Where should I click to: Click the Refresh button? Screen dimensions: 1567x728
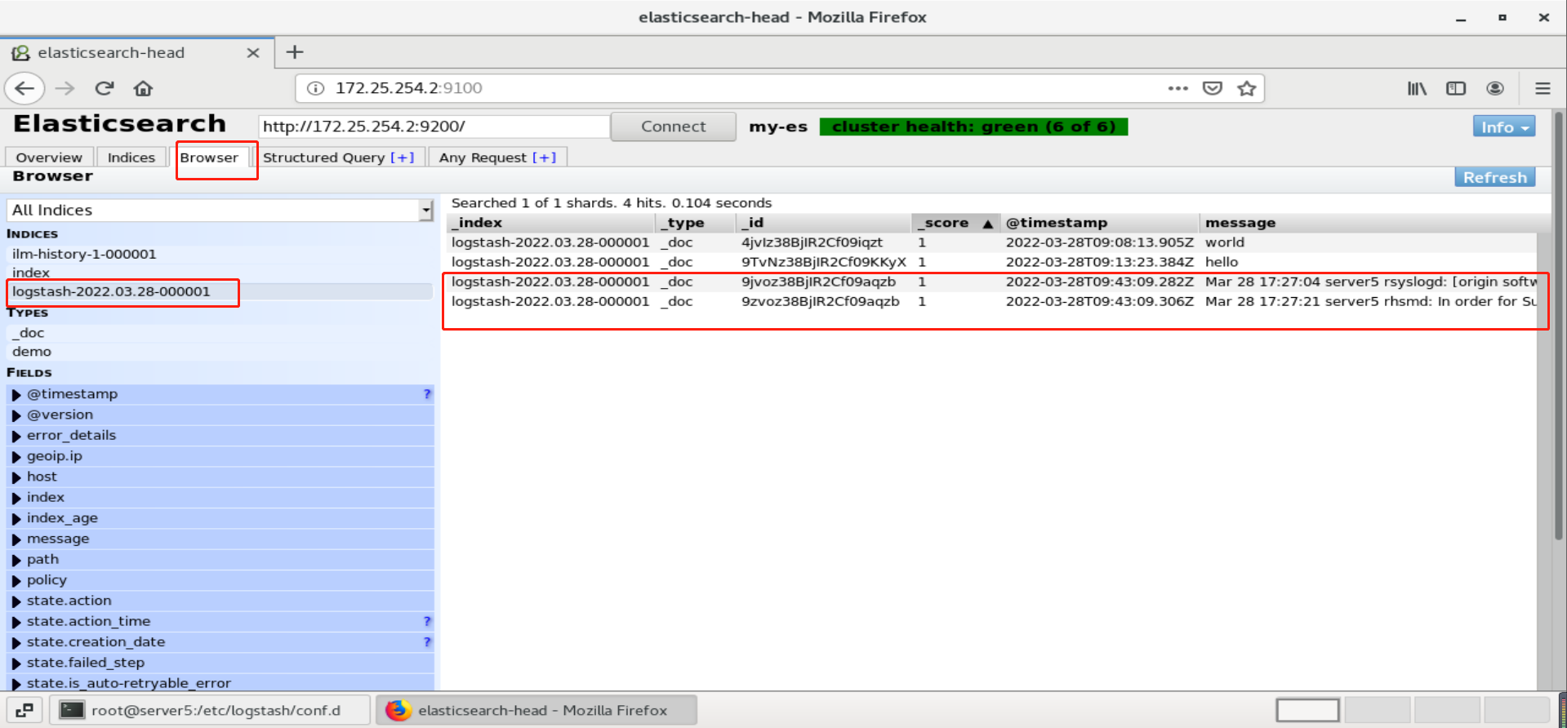coord(1494,177)
